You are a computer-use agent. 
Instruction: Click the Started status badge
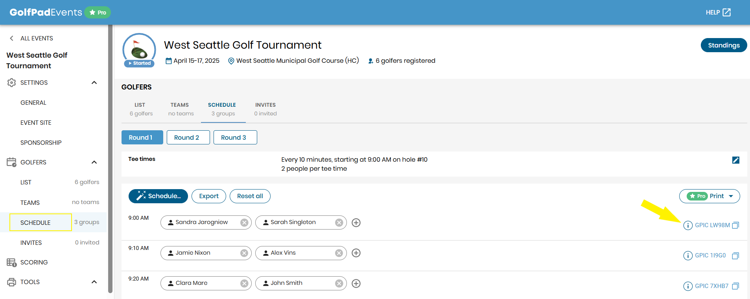(x=139, y=63)
